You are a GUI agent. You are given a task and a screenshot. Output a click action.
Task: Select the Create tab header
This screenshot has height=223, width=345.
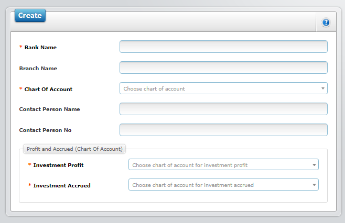click(x=30, y=15)
